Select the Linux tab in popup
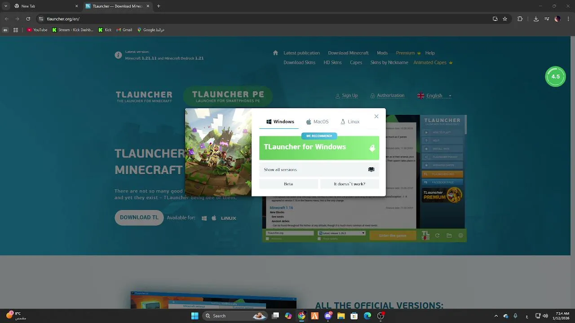The image size is (575, 323). (350, 122)
